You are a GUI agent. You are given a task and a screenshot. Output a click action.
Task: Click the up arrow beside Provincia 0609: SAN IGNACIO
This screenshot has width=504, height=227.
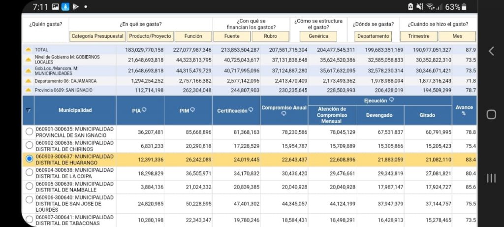point(28,91)
